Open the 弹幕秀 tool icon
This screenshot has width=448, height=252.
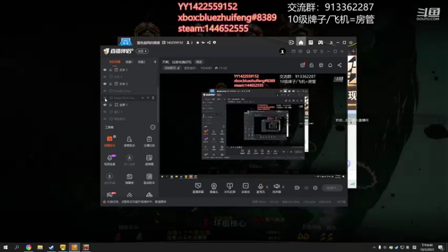[129, 179]
